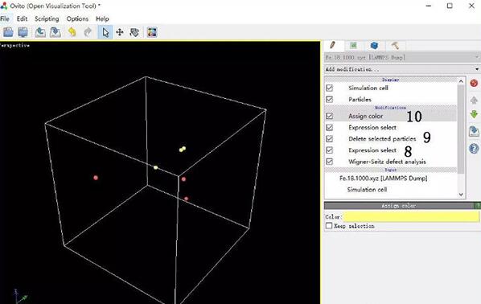Open the Add modification dropdown
Screen dimensions: 481x304
click(402, 69)
